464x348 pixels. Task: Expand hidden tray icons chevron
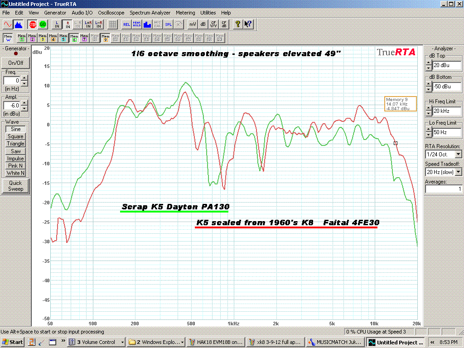pos(432,342)
